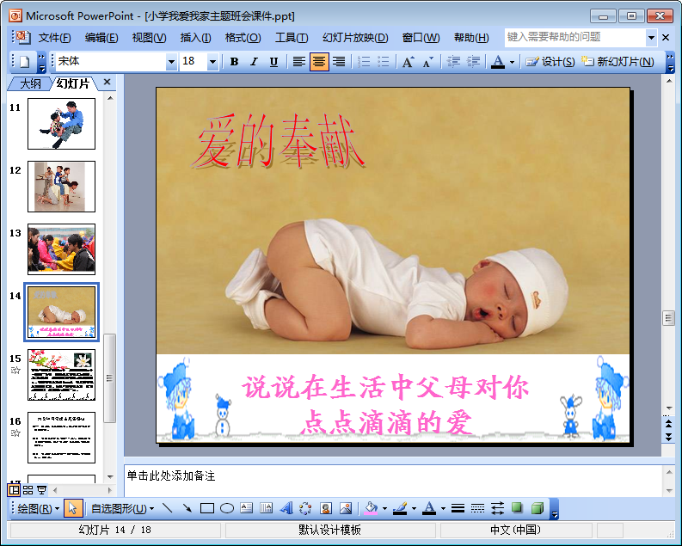Click the notes area 单击此处添加备注

(x=393, y=481)
